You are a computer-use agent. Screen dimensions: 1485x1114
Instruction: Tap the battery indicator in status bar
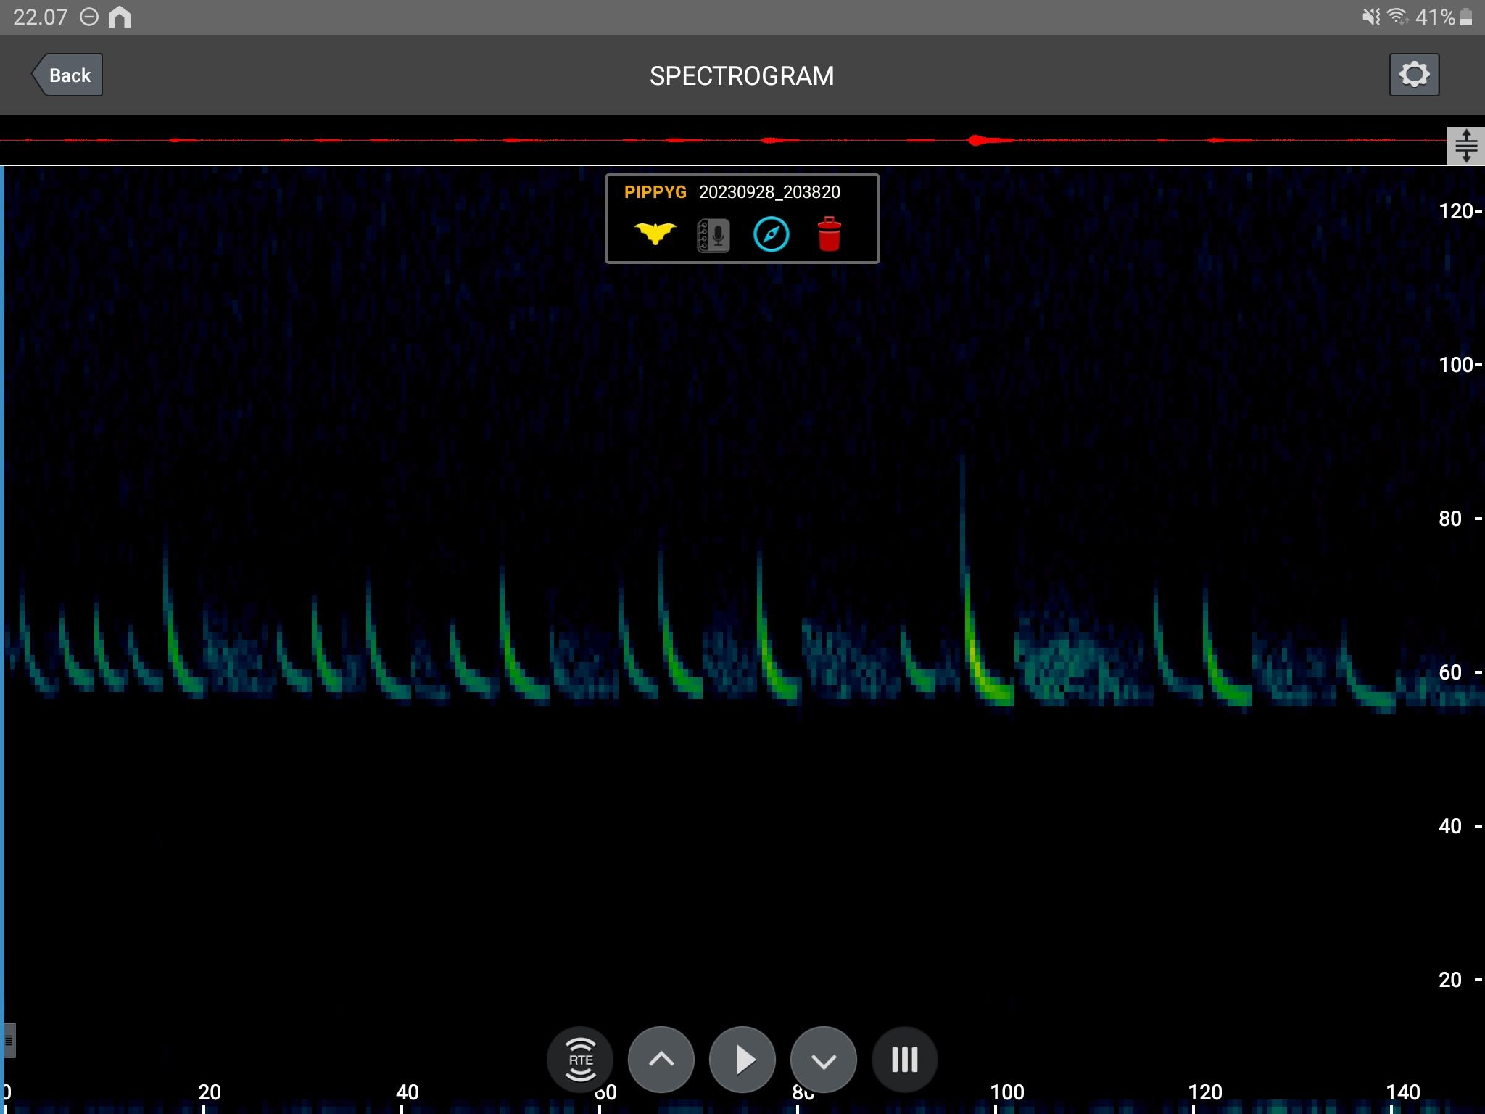point(1466,17)
